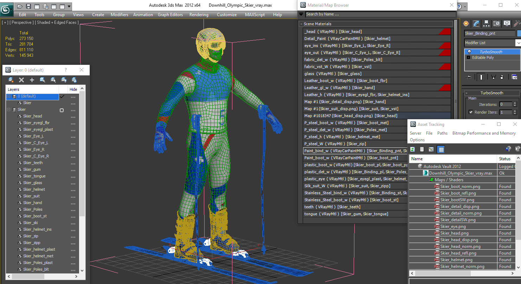Open the Motion command panel tab

(x=497, y=23)
